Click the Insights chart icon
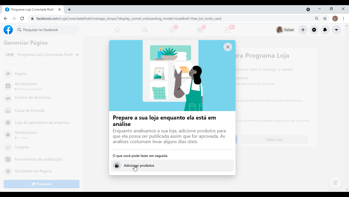The width and height of the screenshot is (349, 197). 8,147
